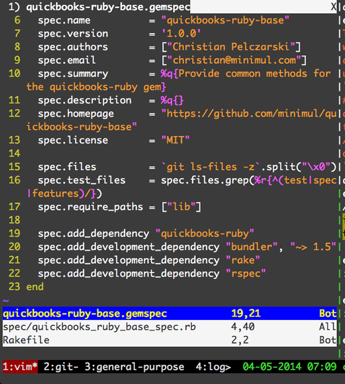Select the highlighted quickbooks-ruby-base.gemspec buffer row
345x384 pixels.
170,313
